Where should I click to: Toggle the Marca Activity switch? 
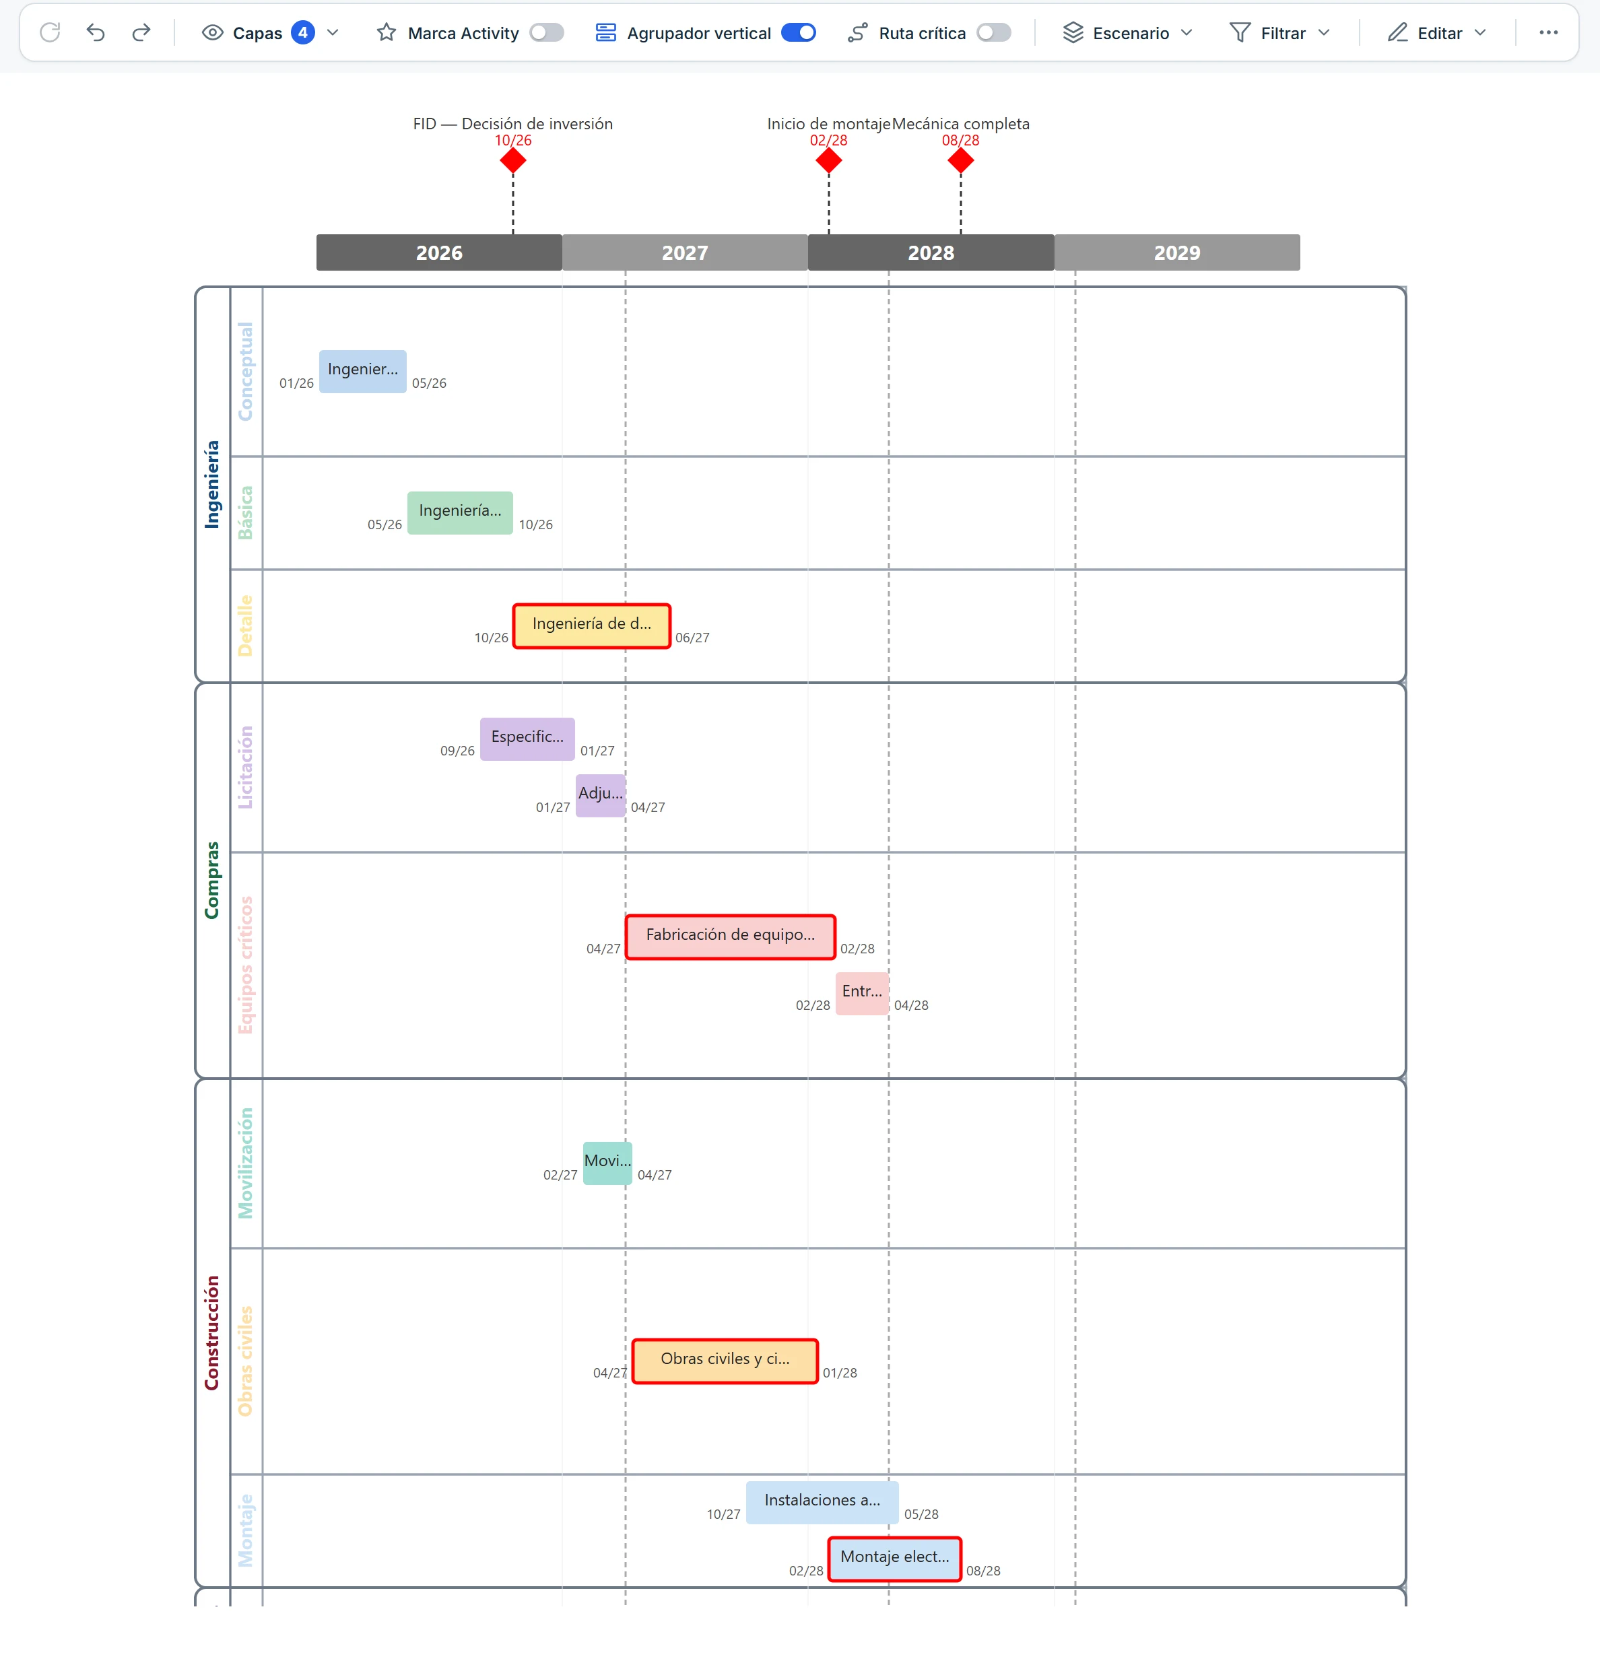pyautogui.click(x=547, y=32)
